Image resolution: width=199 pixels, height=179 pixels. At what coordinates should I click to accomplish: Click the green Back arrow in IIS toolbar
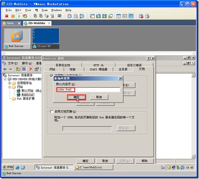pos(5,69)
